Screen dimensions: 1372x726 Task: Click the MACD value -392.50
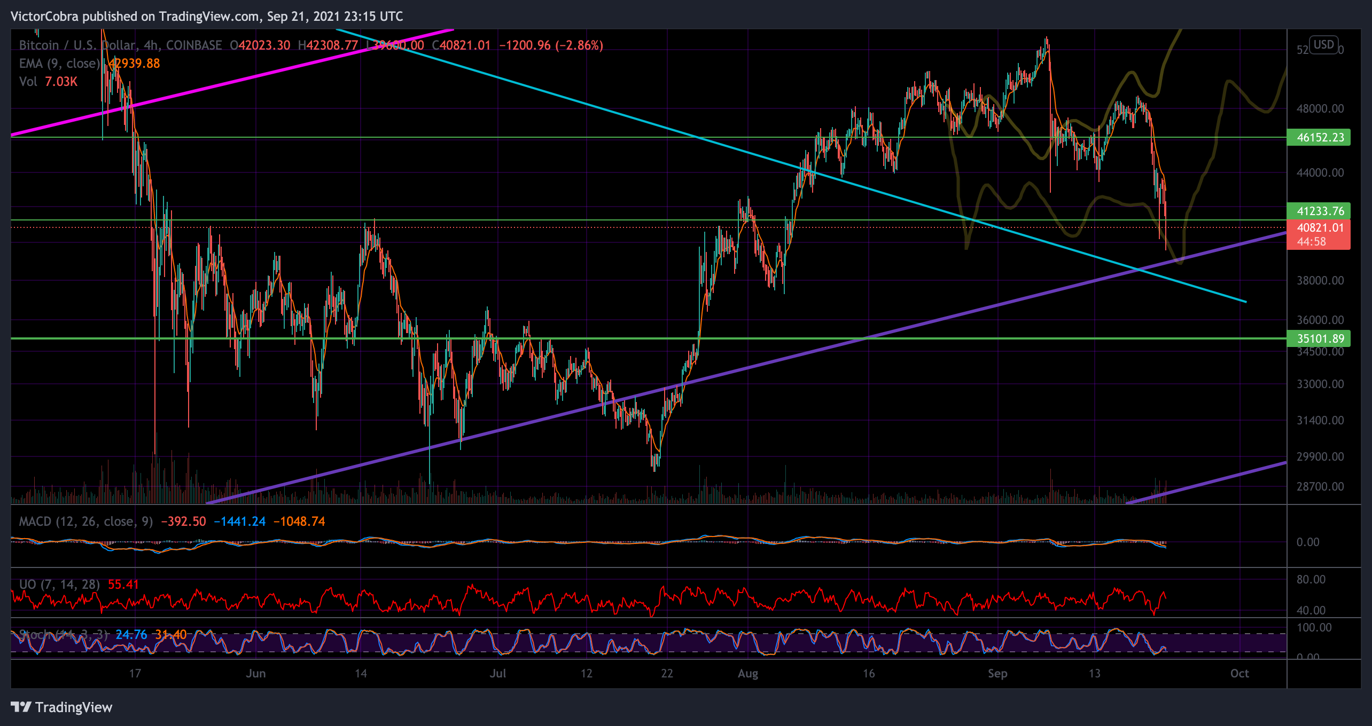click(183, 522)
